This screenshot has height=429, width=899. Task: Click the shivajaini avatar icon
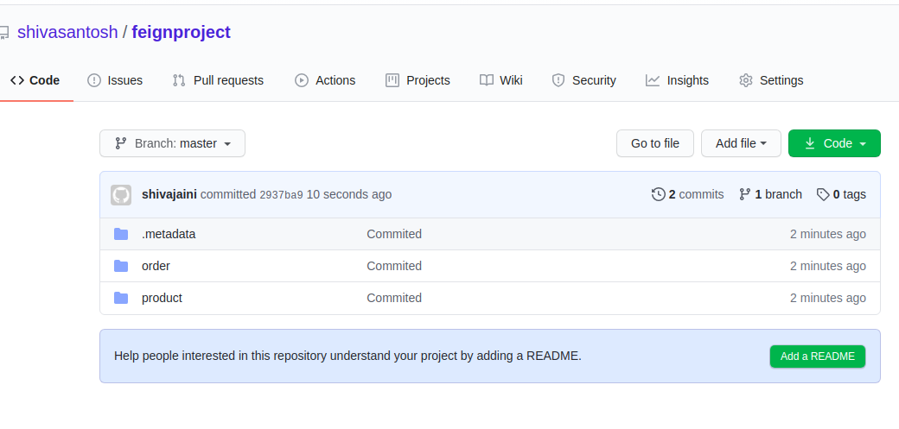coord(121,195)
